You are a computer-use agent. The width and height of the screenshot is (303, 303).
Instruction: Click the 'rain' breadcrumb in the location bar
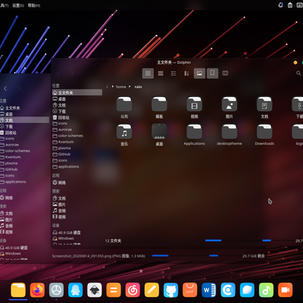coord(138,86)
